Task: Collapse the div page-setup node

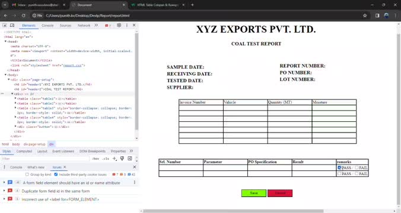Action: coord(9,80)
